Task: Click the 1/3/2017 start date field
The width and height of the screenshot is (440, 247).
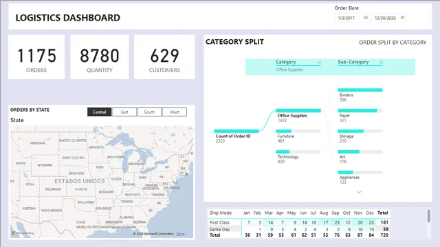Action: coord(352,18)
